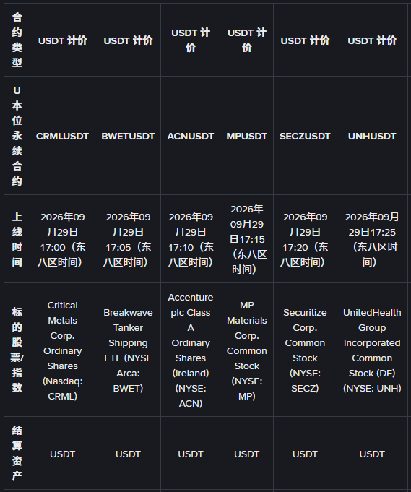Click the Breakwave Tanker Shipping ETF description
Viewport: 411px width, 492px height.
tap(128, 350)
